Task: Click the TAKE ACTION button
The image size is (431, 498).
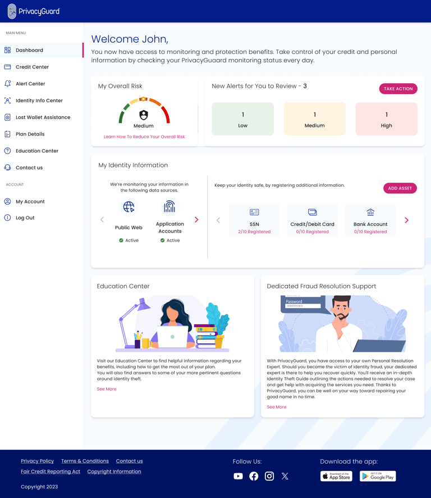Action: tap(398, 89)
